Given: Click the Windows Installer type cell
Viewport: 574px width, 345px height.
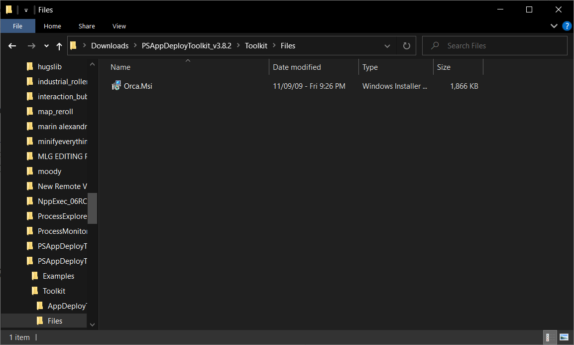Looking at the screenshot, I should click(x=395, y=86).
